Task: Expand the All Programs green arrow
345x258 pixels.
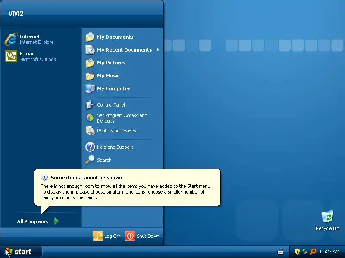Action: point(56,221)
